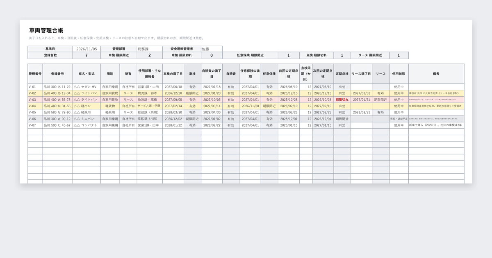Click the 車検 expiry date 2026/12/20

pos(173,93)
